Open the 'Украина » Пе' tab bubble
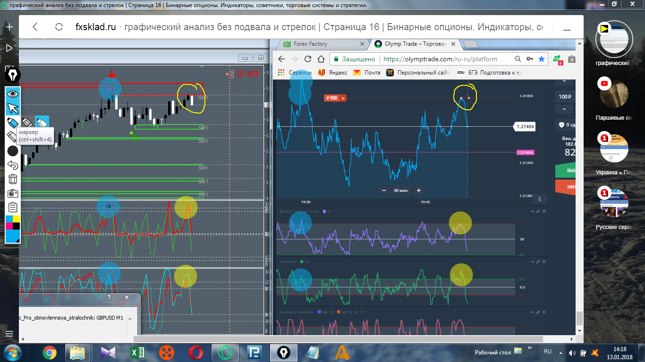 point(613,149)
